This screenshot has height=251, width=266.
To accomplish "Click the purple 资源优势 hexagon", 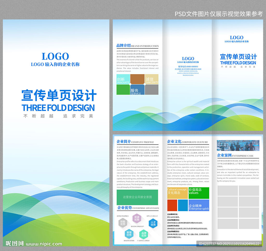I will click(137, 218).
